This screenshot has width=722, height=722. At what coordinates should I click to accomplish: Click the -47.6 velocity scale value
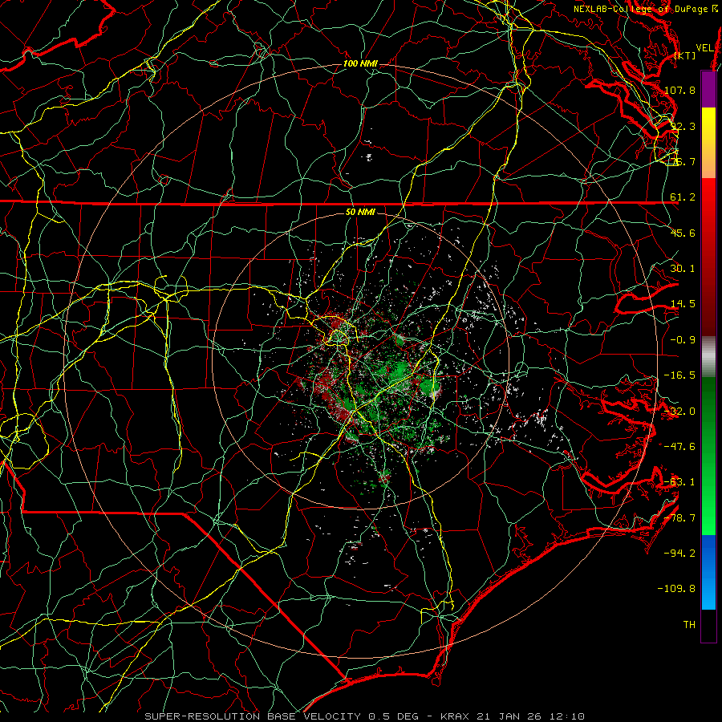point(679,447)
